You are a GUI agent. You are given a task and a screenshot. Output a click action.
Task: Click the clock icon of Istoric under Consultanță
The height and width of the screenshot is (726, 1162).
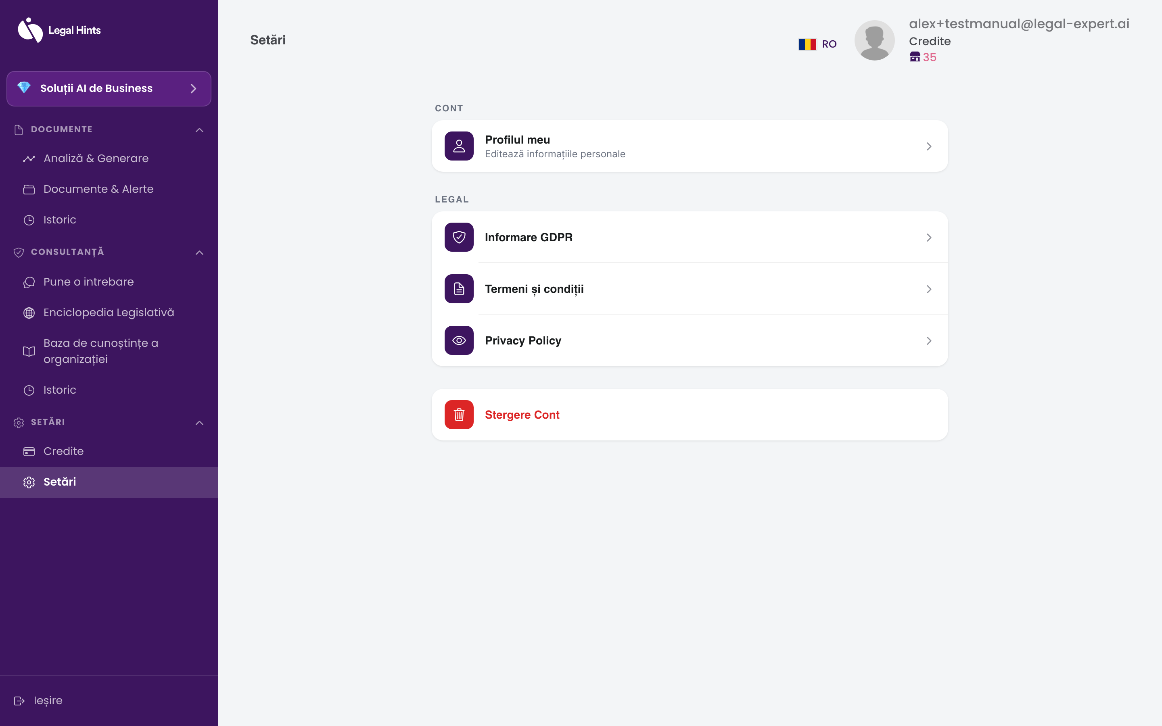29,390
